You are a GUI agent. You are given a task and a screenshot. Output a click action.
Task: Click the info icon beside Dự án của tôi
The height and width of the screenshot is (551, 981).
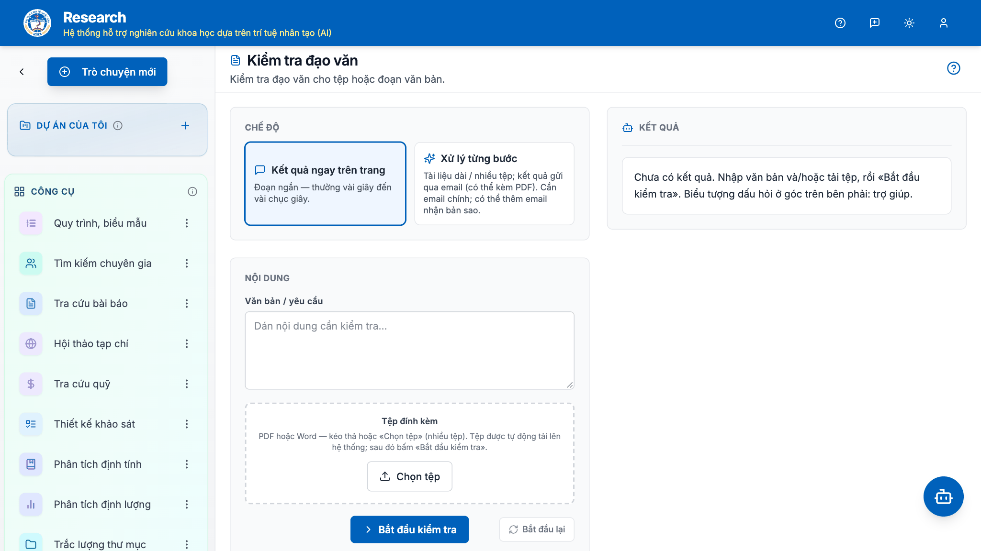pyautogui.click(x=118, y=125)
